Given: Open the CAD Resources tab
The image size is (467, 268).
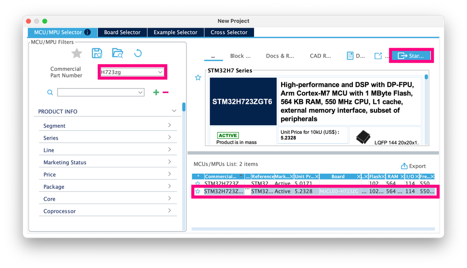Looking at the screenshot, I should pyautogui.click(x=320, y=56).
